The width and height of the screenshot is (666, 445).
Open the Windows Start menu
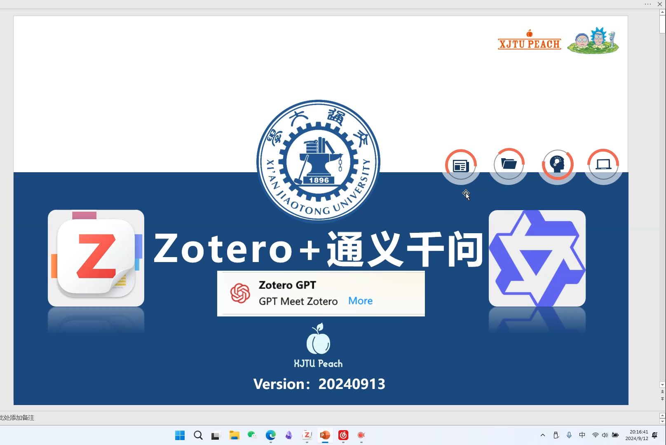[x=180, y=435]
